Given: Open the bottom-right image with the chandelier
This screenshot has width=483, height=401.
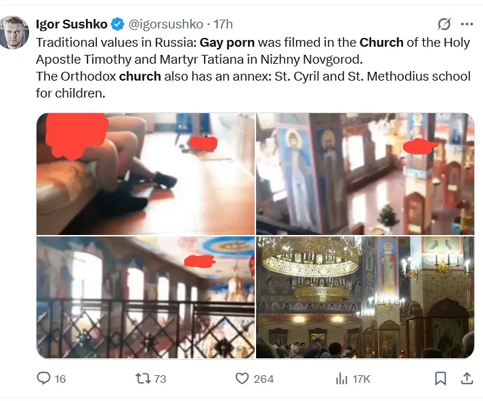Looking at the screenshot, I should (365, 297).
